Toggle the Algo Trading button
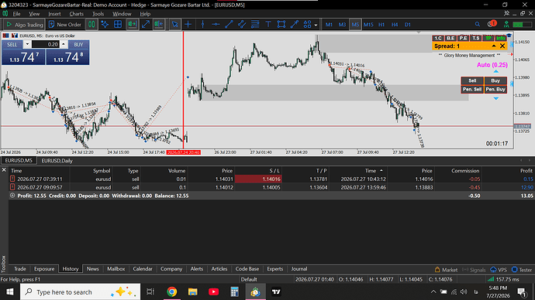This screenshot has width=535, height=300. [x=25, y=25]
